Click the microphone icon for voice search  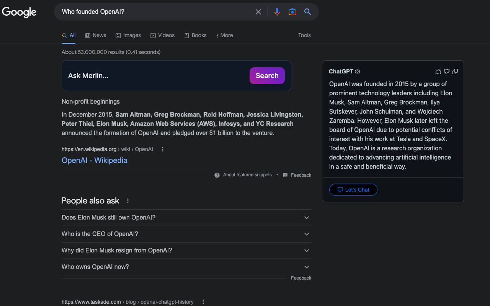(277, 11)
